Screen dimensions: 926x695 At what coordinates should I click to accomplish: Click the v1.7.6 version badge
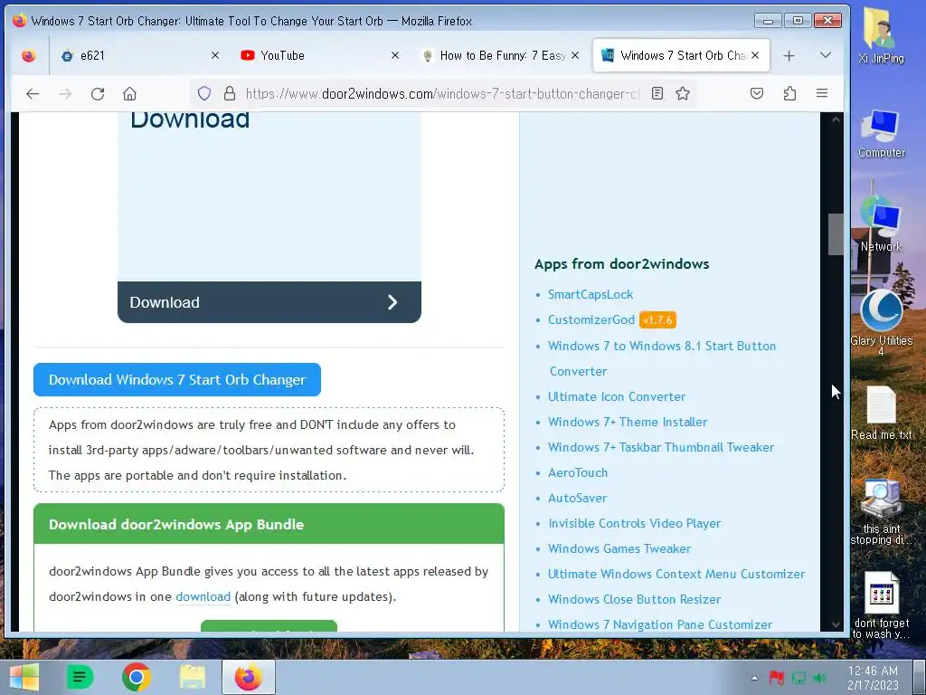657,319
